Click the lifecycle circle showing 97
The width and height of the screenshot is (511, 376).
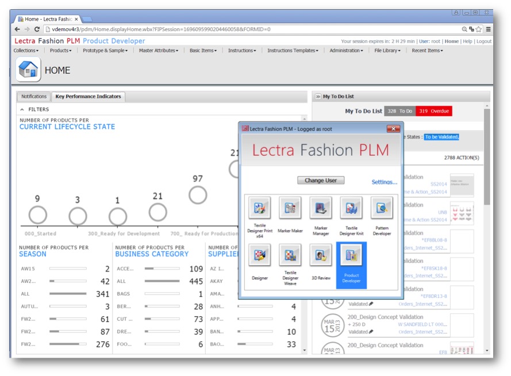pos(198,195)
